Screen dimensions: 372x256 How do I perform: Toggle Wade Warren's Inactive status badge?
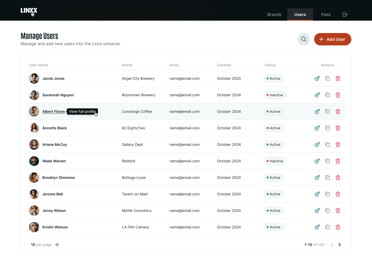tap(275, 161)
